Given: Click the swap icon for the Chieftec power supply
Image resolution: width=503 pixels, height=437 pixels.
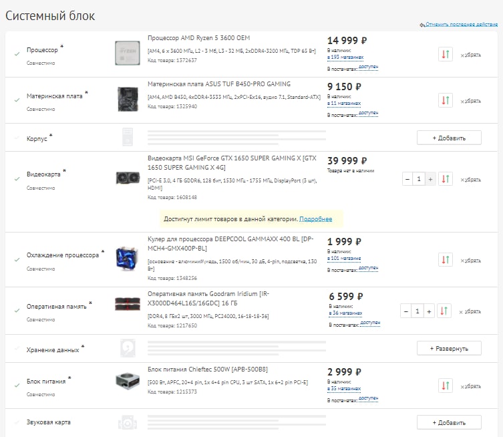Looking at the screenshot, I should [x=446, y=386].
